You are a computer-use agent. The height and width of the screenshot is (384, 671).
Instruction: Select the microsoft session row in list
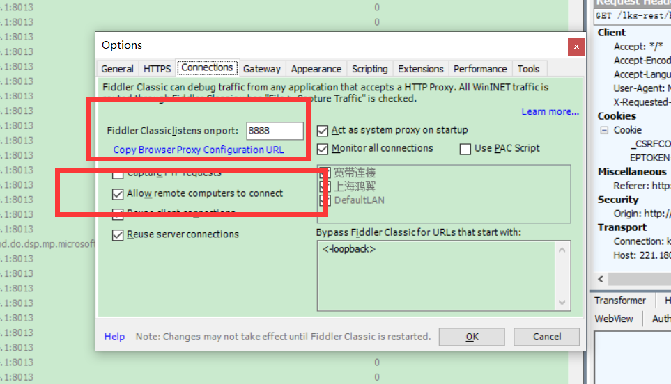tap(47, 244)
